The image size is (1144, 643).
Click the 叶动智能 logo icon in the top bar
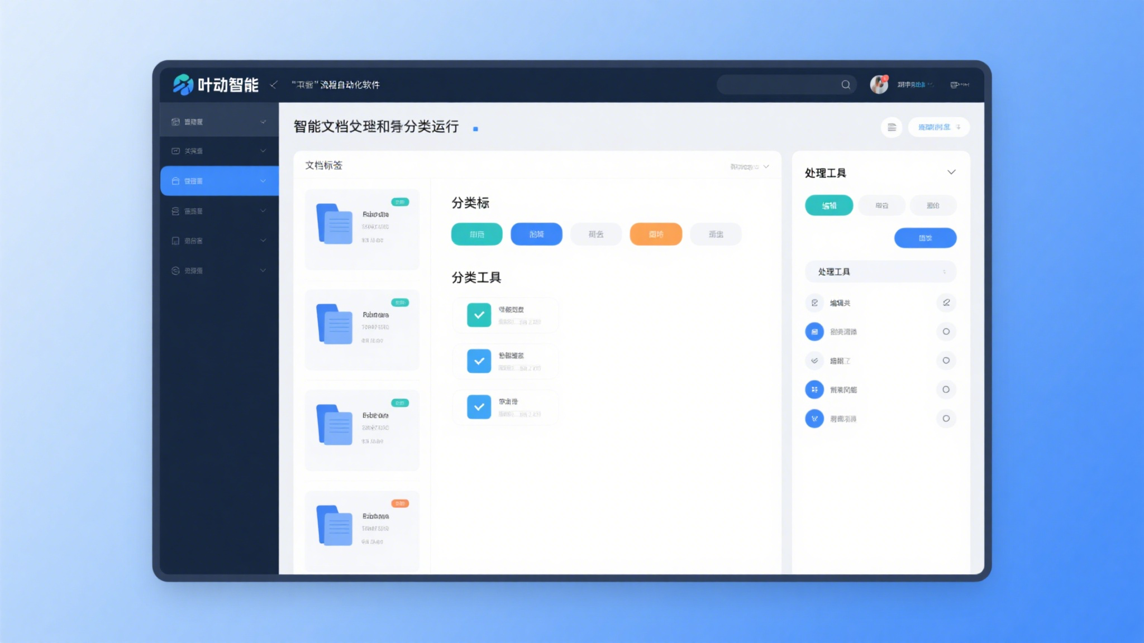(x=183, y=84)
